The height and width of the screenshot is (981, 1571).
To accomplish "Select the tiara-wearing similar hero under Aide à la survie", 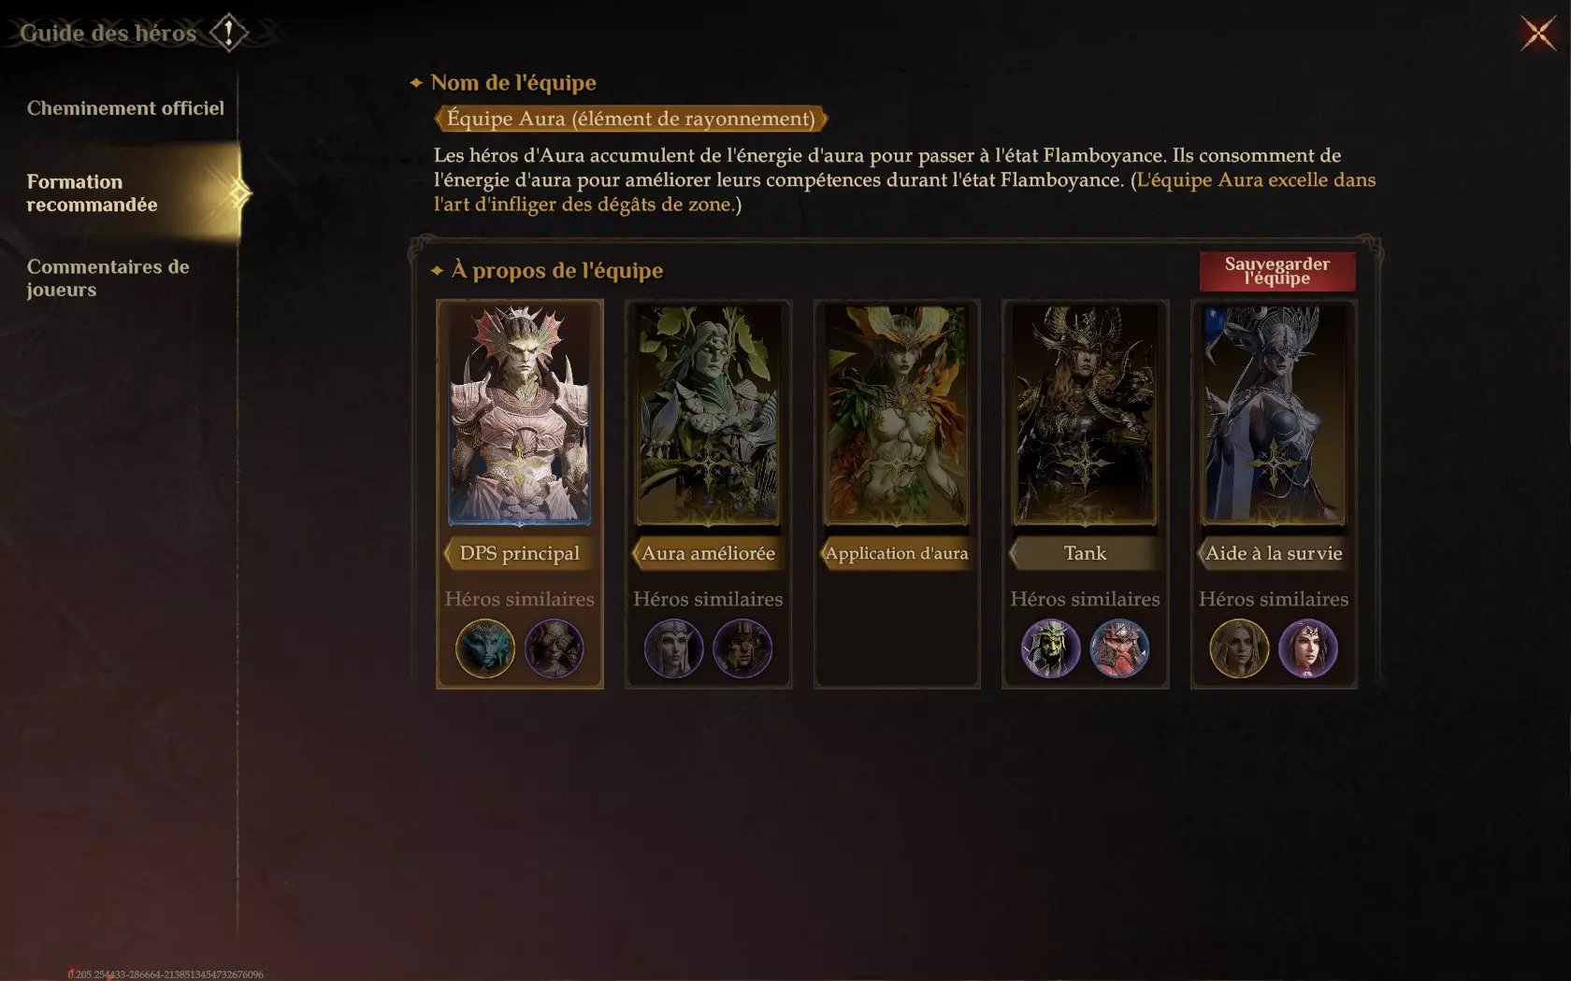I will coord(1308,648).
